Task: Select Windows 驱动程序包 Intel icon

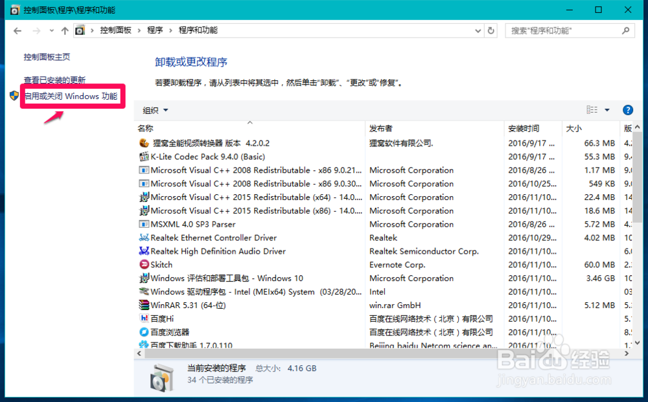Action: tap(144, 291)
